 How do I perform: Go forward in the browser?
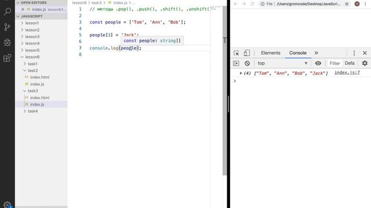[x=244, y=4]
